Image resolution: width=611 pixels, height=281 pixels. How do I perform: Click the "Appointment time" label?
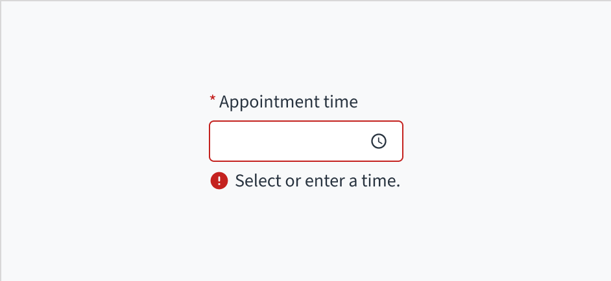tap(289, 102)
